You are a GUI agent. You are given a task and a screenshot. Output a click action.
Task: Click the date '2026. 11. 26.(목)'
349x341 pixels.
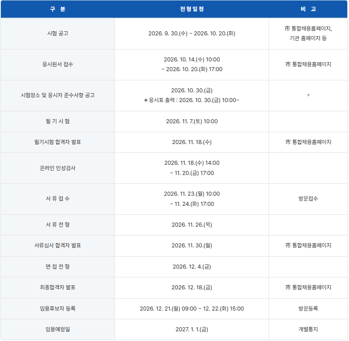[192, 224]
